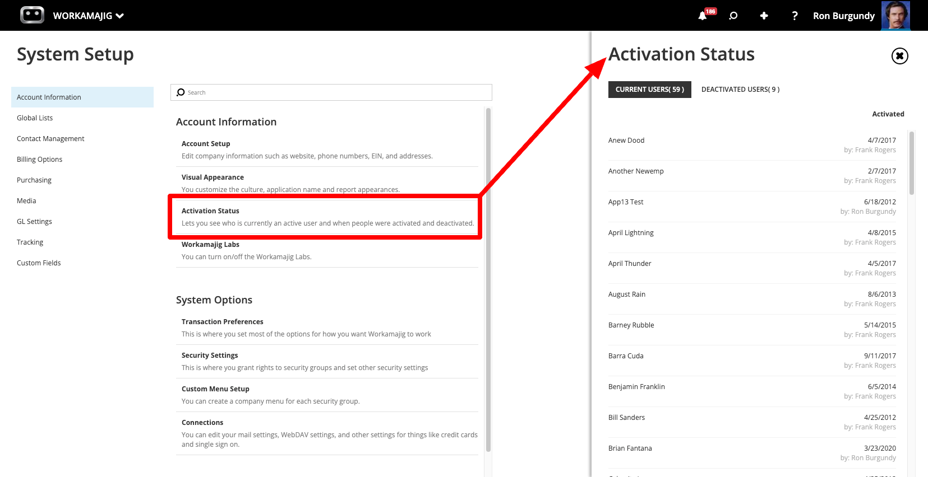
Task: Click activation date 6/18/2012
Action: point(880,202)
